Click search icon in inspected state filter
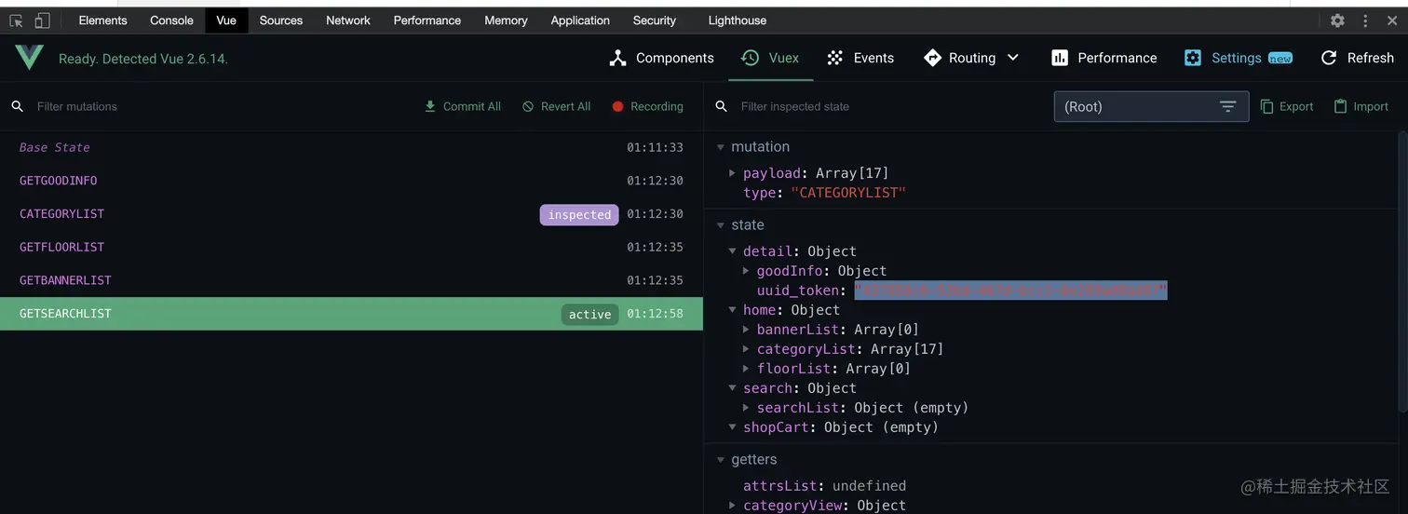Viewport: 1408px width, 514px height. coord(722,107)
